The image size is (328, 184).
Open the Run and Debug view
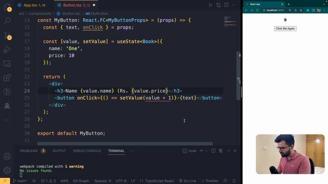point(7,50)
